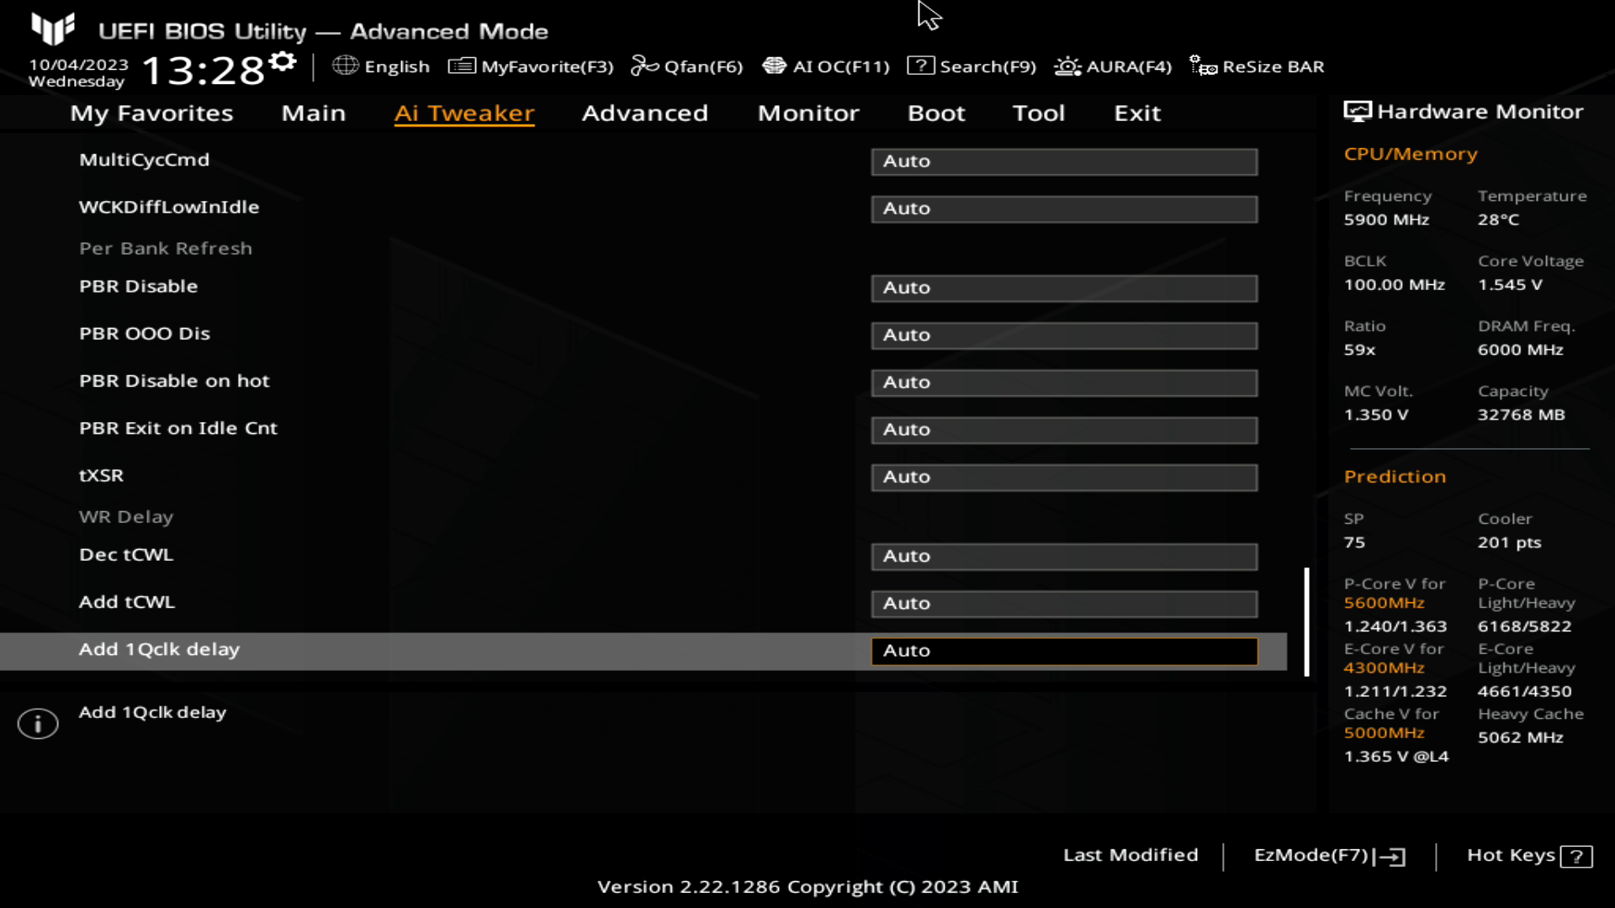Click the EzMode exit arrow icon
The image size is (1615, 908).
click(x=1390, y=856)
